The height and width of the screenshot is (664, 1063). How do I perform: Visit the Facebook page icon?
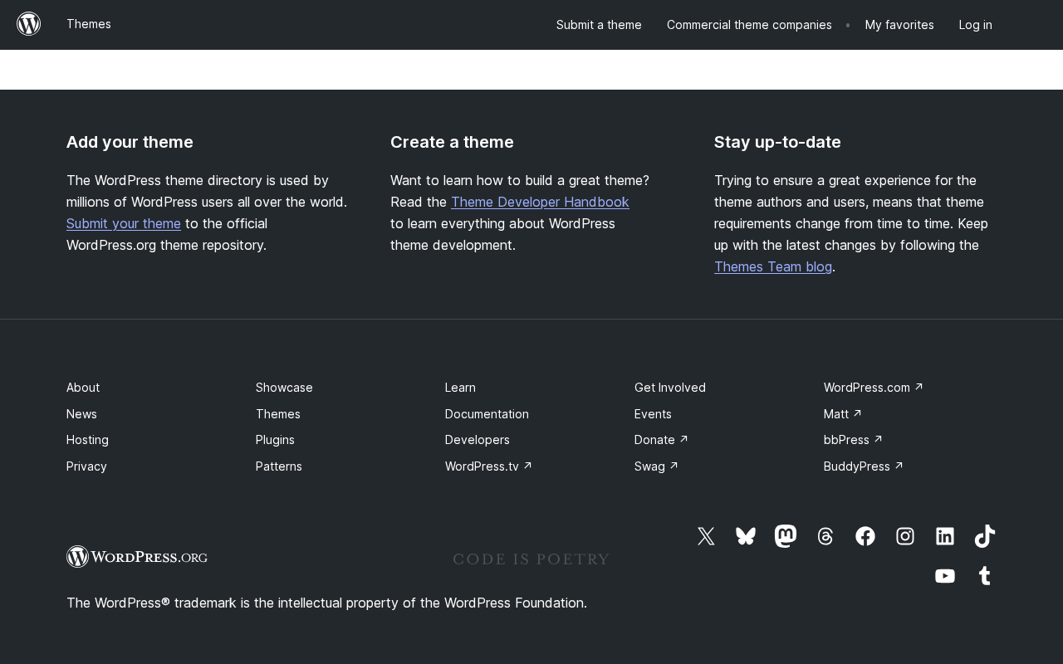[865, 536]
